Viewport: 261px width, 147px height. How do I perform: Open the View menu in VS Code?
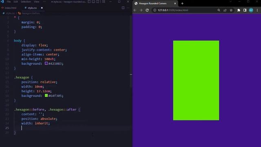click(x=36, y=2)
